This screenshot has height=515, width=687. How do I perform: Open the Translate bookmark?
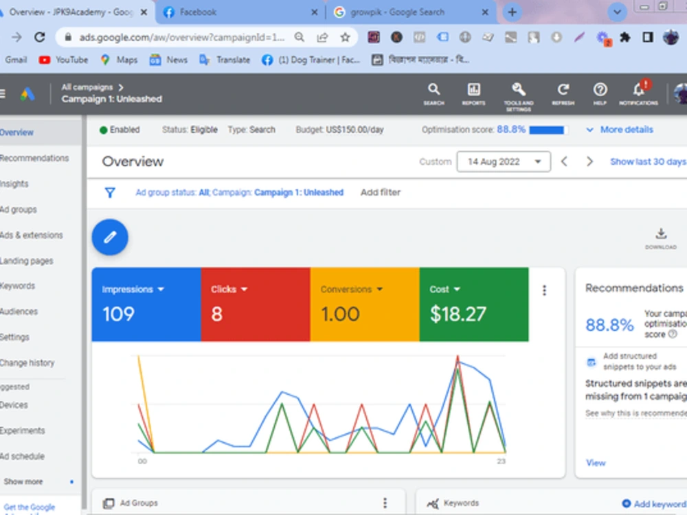pyautogui.click(x=225, y=60)
